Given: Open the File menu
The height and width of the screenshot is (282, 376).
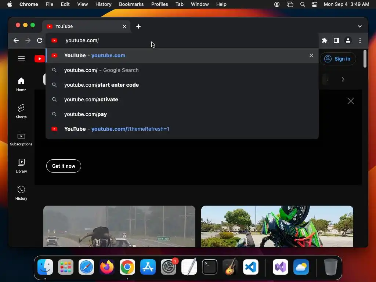Looking at the screenshot, I should tap(50, 4).
